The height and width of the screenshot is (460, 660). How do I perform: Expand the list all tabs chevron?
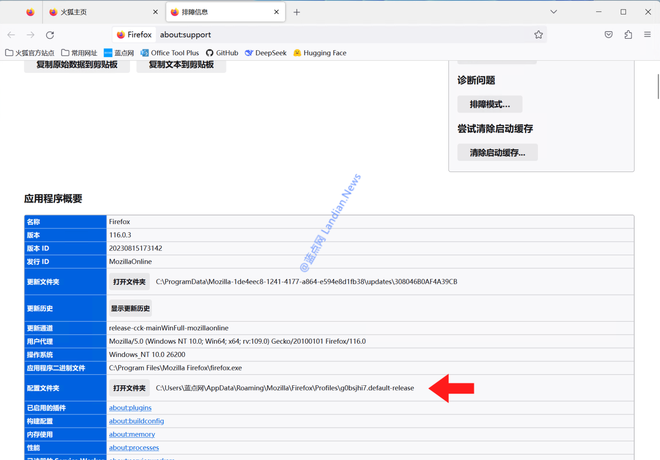[x=554, y=12]
